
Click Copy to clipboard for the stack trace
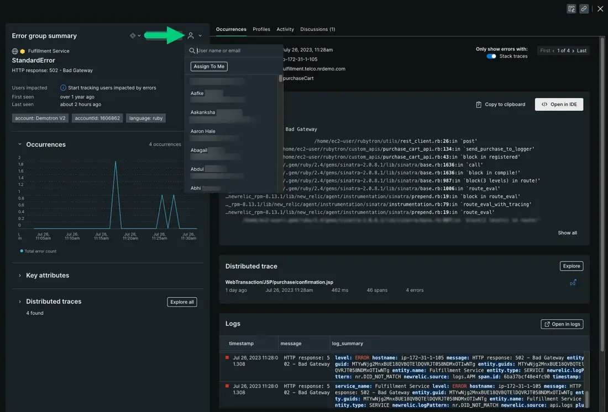(x=500, y=104)
